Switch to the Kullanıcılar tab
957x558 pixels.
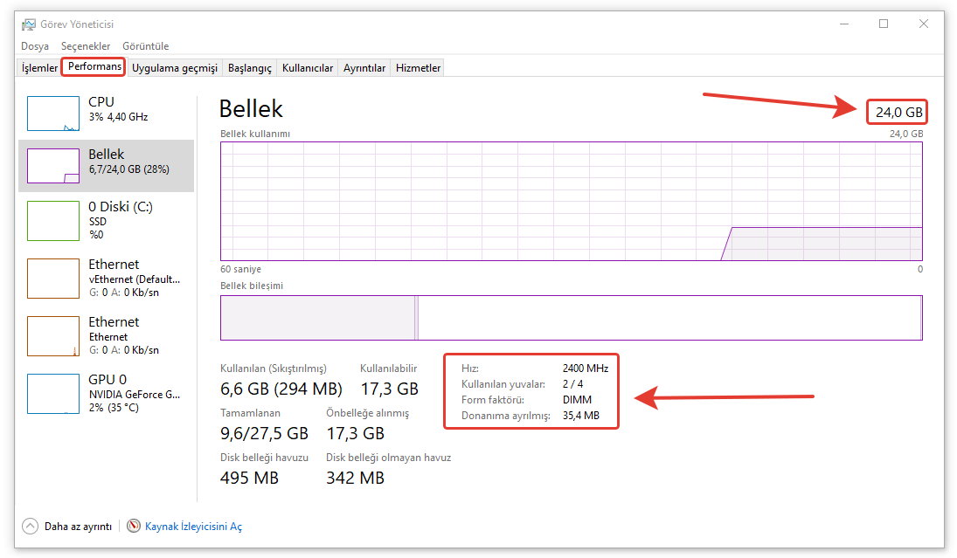308,68
